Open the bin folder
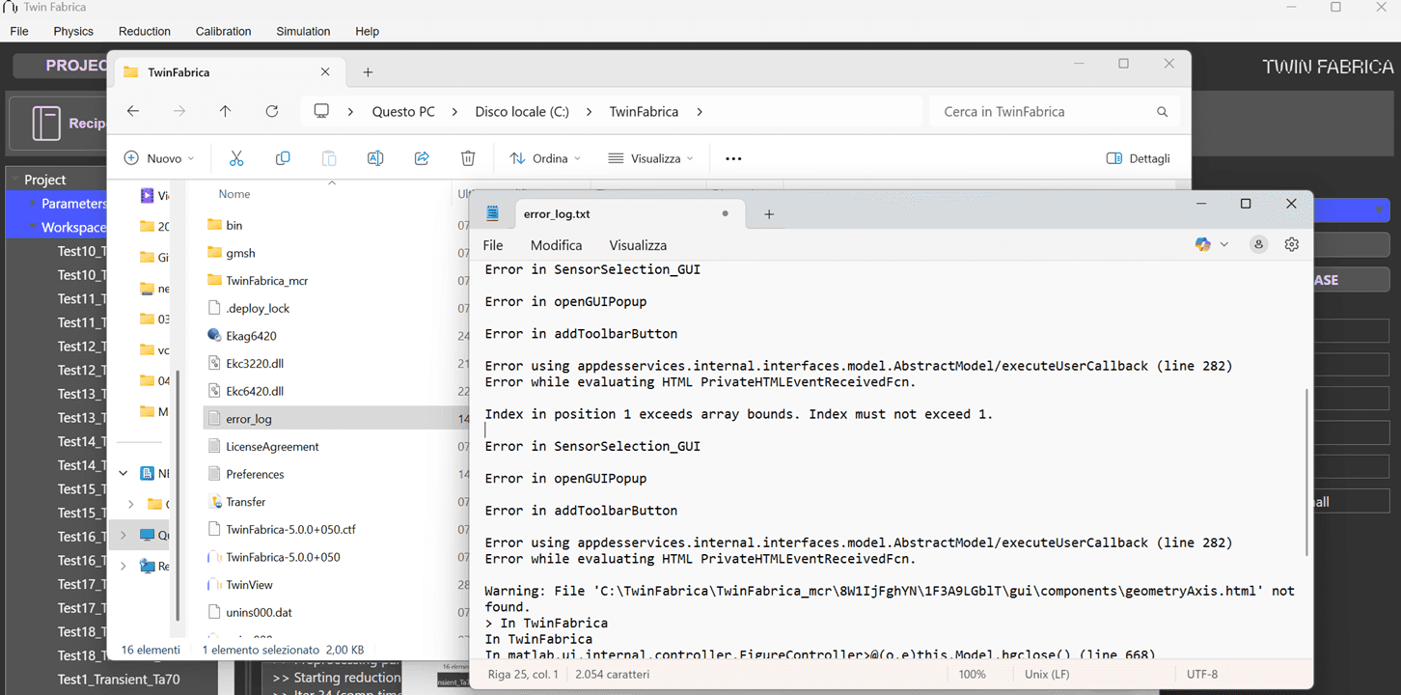 pyautogui.click(x=233, y=225)
